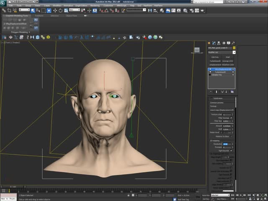Open the Rendering menu
This screenshot has width=268, height=201.
point(95,5)
